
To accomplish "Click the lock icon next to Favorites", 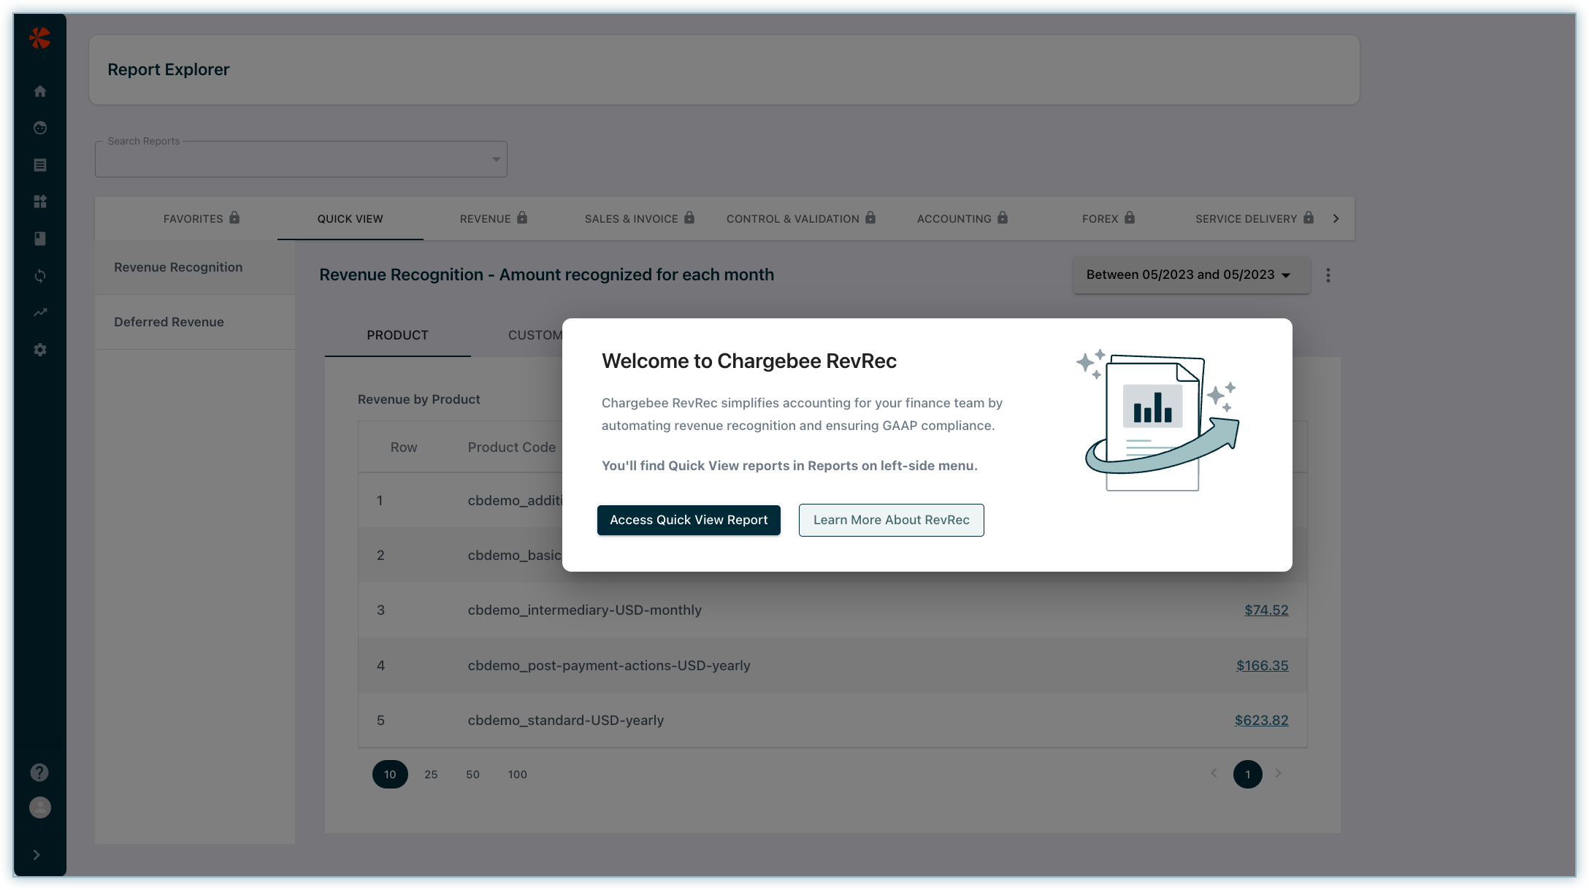I will point(234,218).
